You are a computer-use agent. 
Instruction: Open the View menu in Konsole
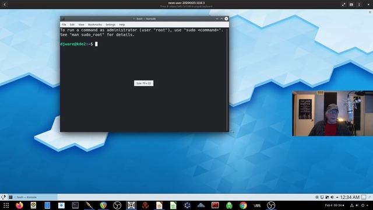coord(82,24)
